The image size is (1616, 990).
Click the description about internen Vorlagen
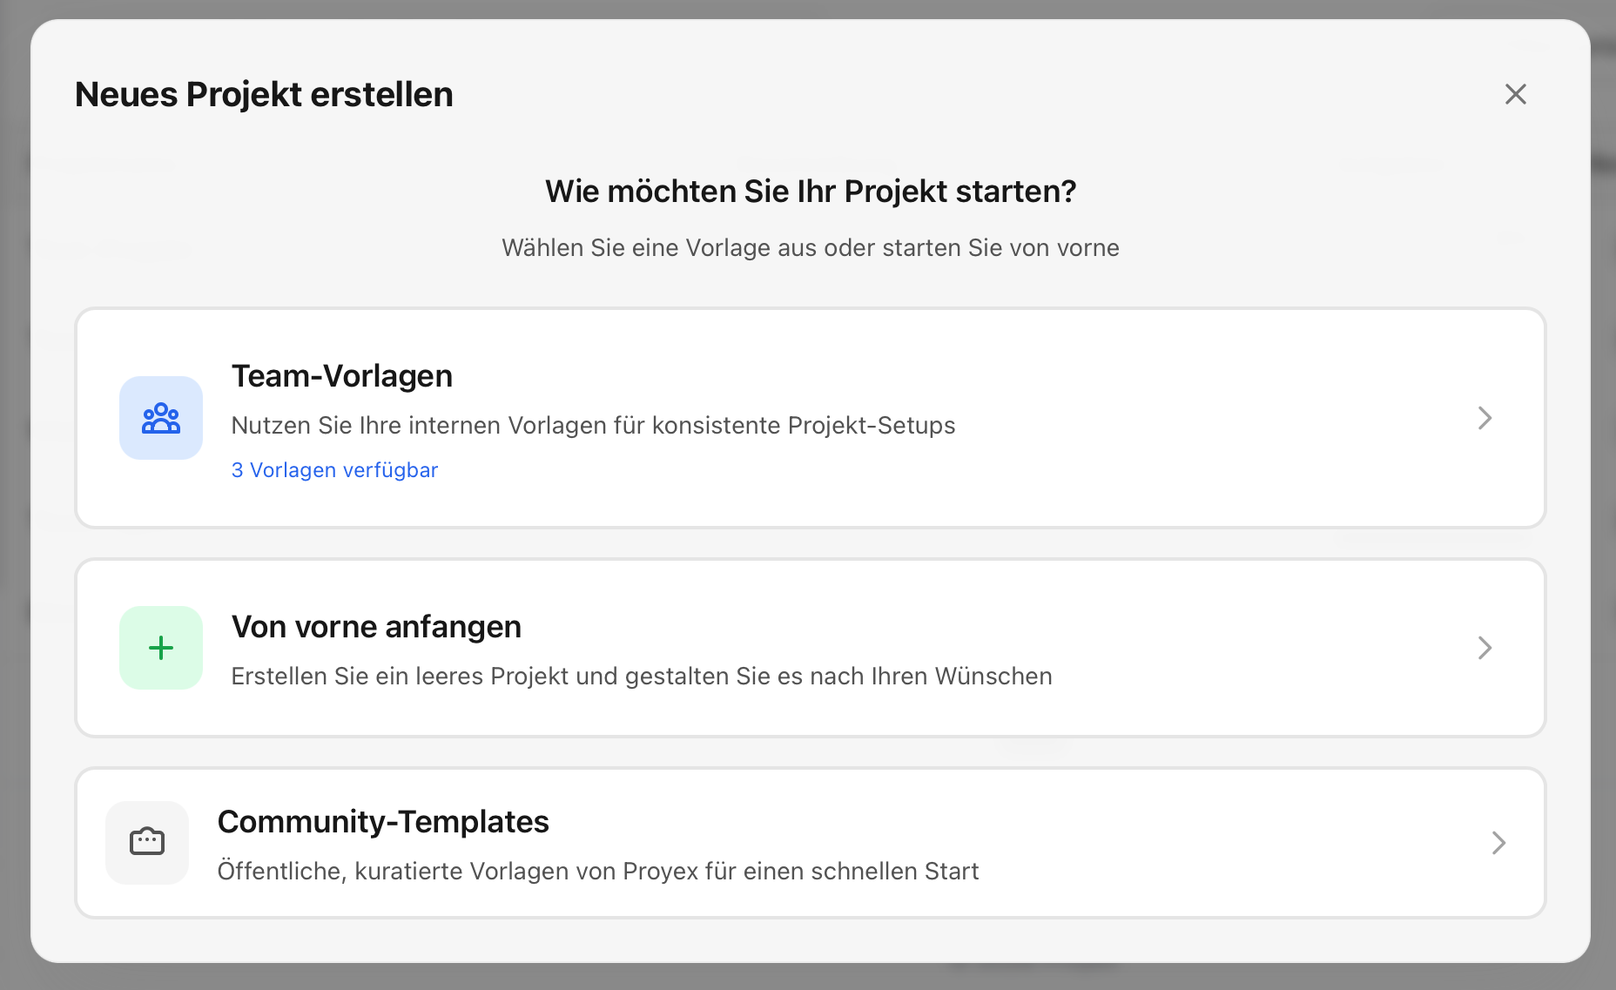point(593,425)
